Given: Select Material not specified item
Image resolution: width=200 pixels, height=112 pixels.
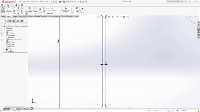Looking at the screenshot, I should click(15, 40).
